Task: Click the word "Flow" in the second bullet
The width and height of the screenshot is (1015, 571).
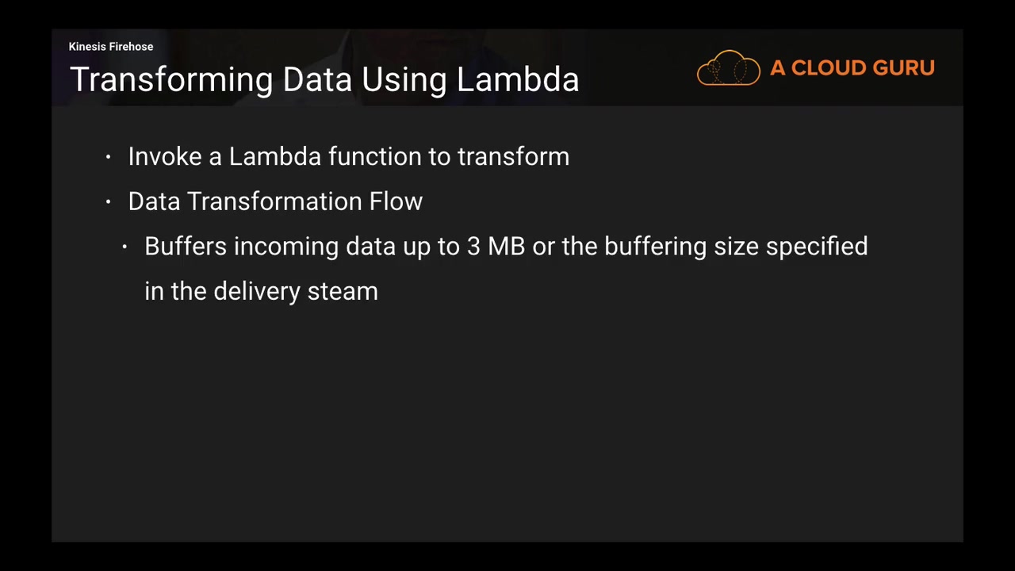Action: (396, 201)
